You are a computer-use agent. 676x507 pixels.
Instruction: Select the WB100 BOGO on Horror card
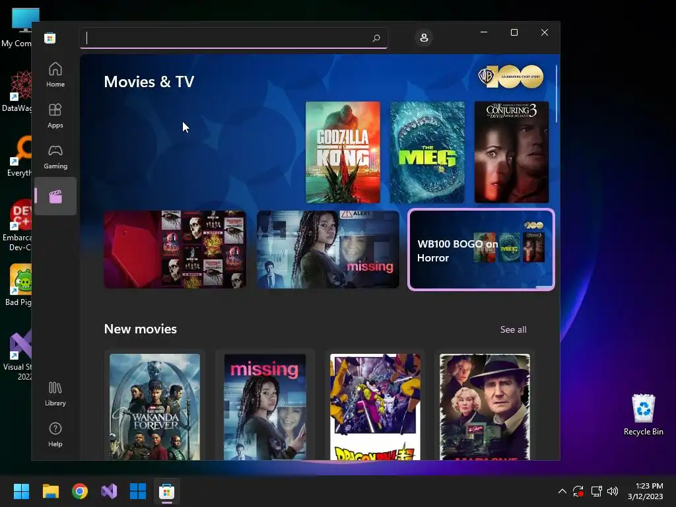click(x=481, y=250)
